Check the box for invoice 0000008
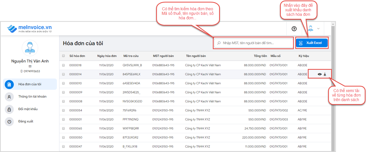This screenshot has width=367, height=152. click(63, 101)
